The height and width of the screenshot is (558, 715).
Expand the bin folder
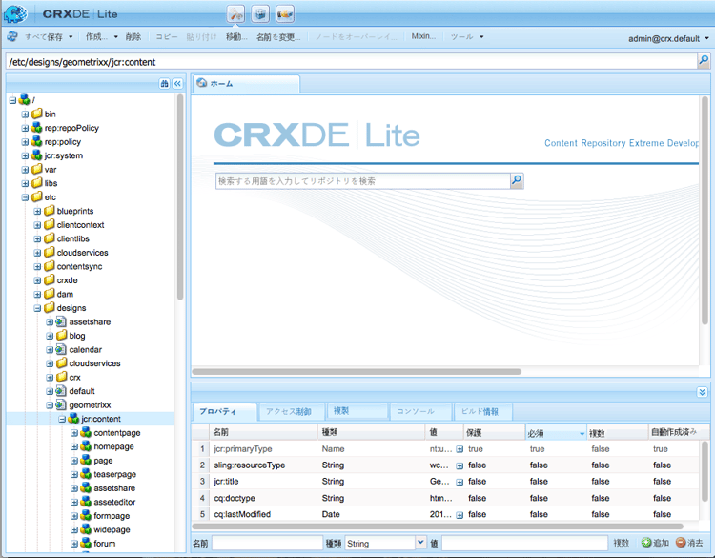(25, 114)
